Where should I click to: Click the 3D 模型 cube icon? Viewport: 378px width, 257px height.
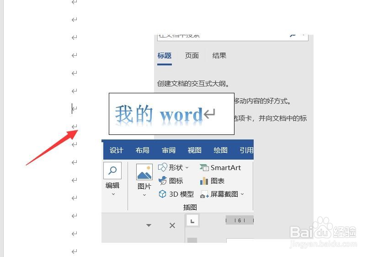pos(162,194)
